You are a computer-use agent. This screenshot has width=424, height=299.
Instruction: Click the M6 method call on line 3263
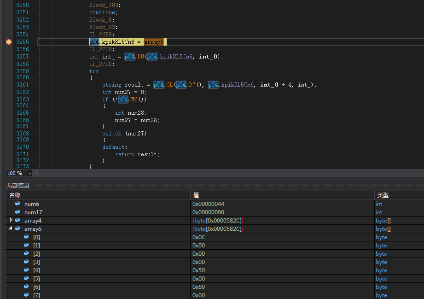[x=134, y=100]
